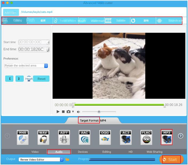Screen dimensions: 188x165
Task: Select the OGG format icon
Action: pyautogui.click(x=105, y=138)
